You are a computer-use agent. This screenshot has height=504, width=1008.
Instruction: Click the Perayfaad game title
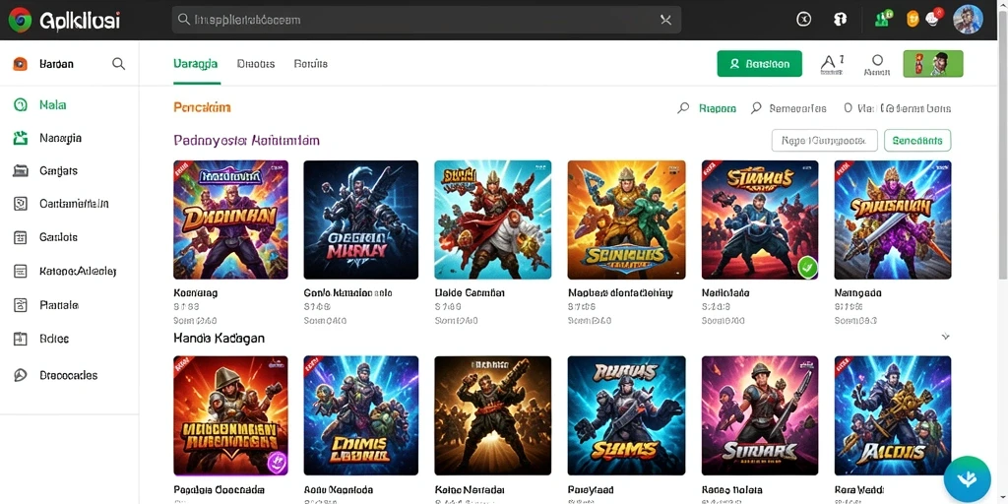[x=592, y=490]
